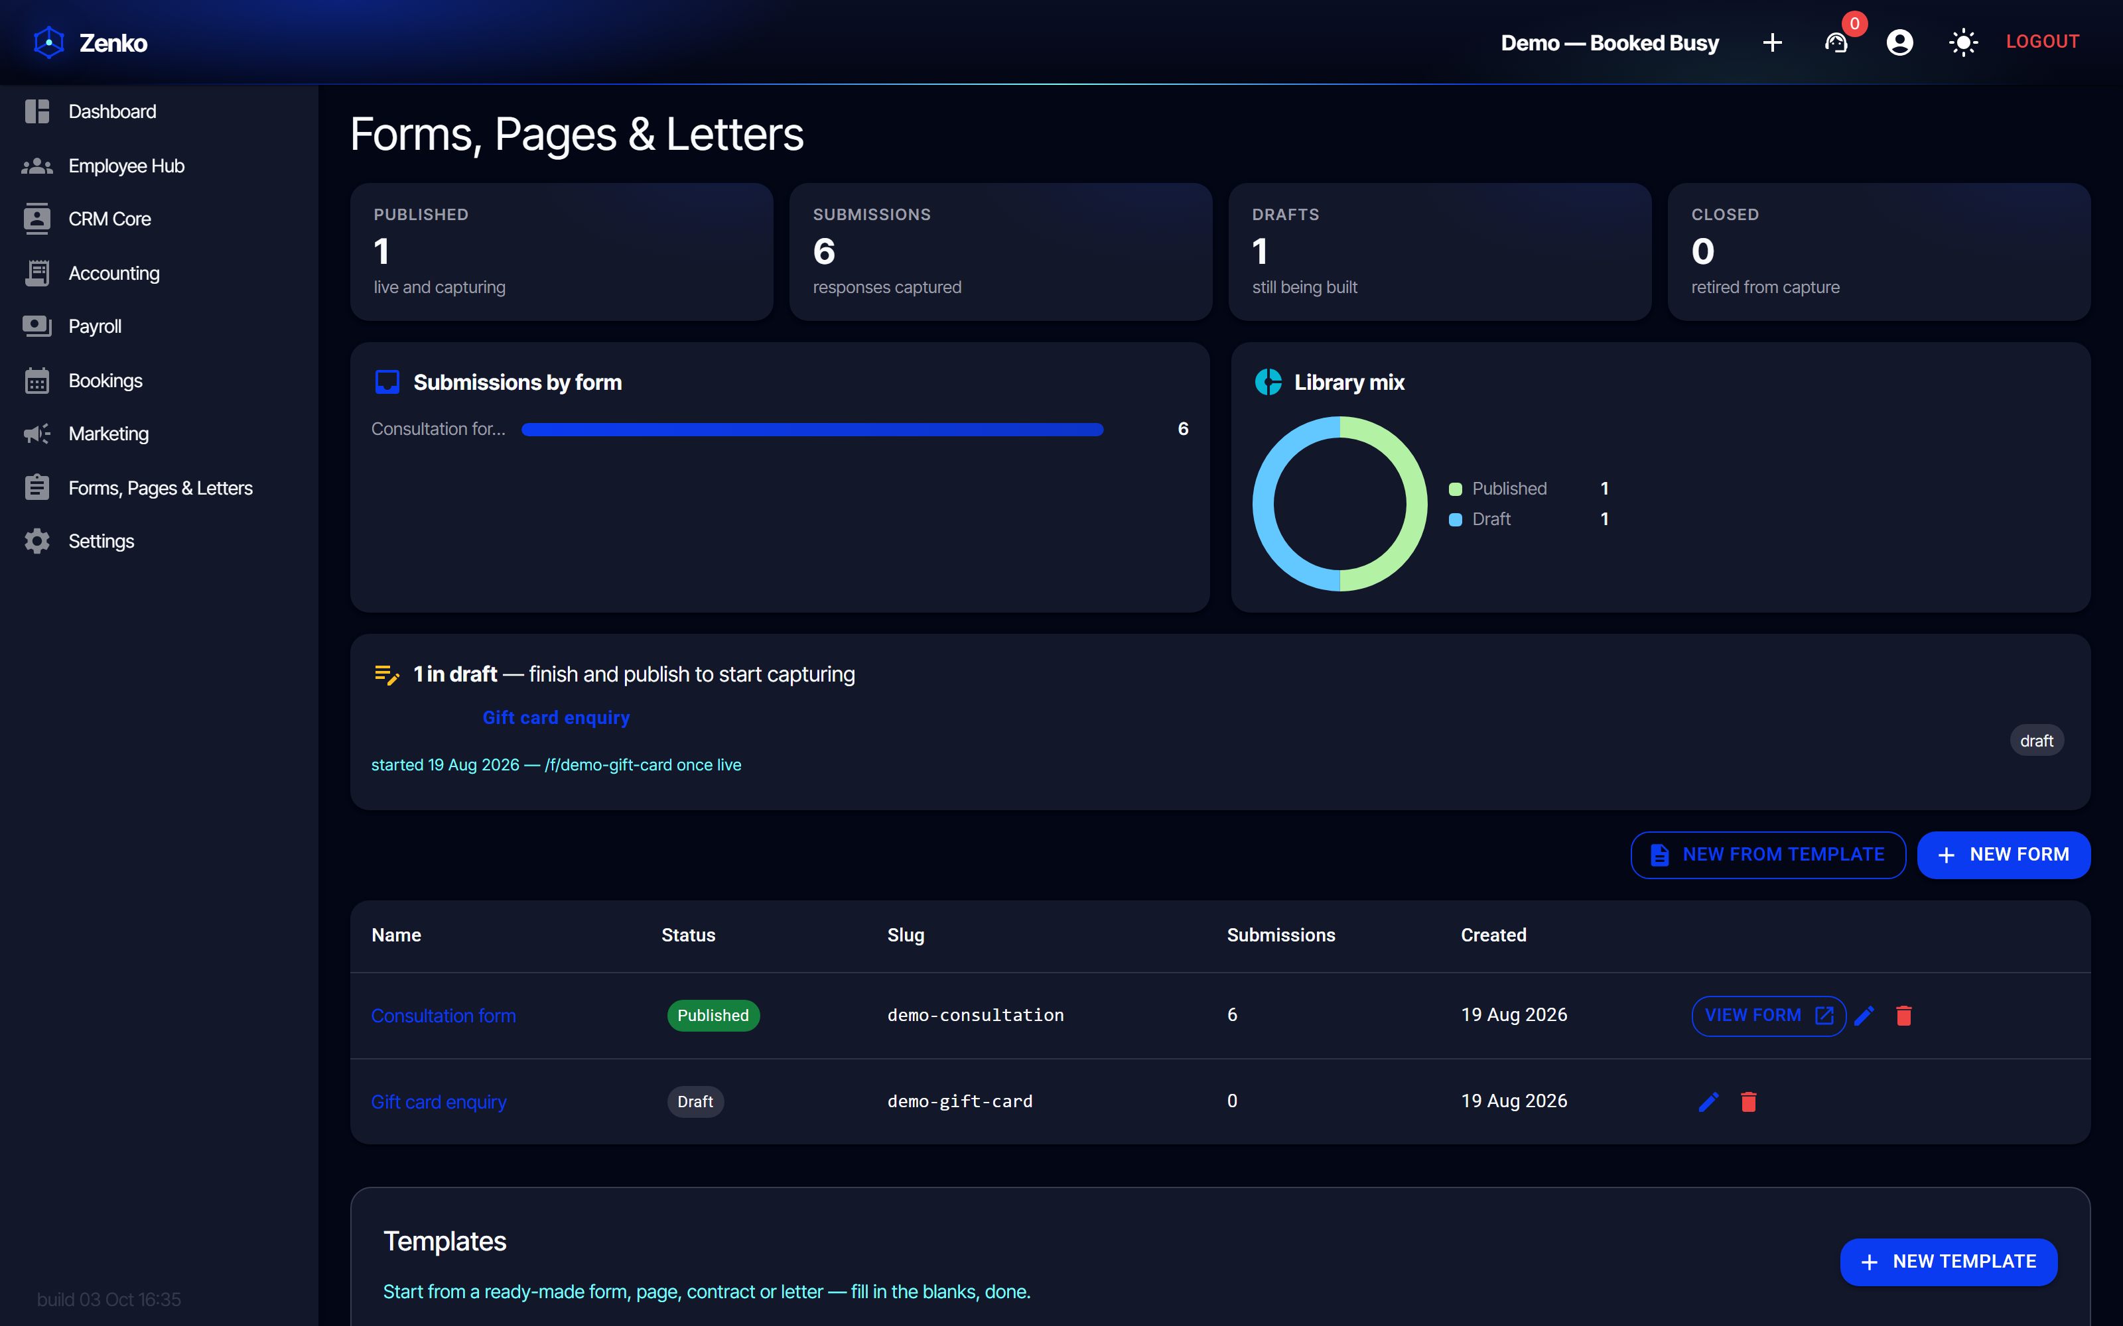Open Dashboard in the sidebar
2123x1326 pixels.
159,111
